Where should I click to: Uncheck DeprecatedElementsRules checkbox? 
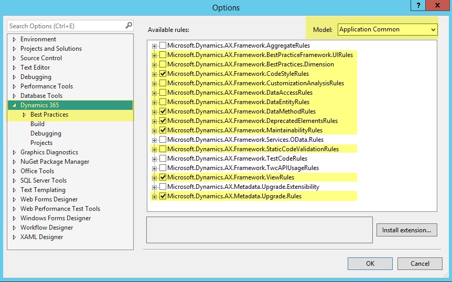163,121
